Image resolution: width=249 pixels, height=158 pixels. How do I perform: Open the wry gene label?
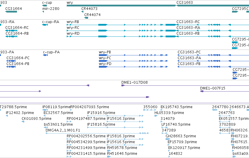coord(70,3)
